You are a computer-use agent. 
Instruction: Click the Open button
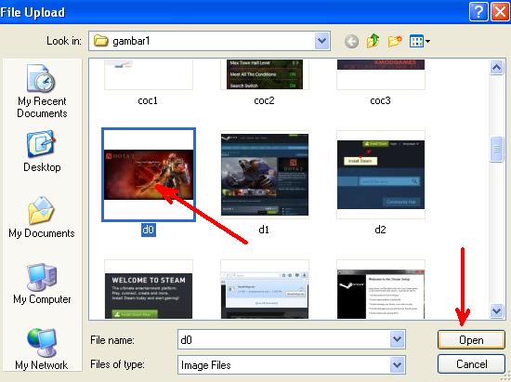click(471, 339)
